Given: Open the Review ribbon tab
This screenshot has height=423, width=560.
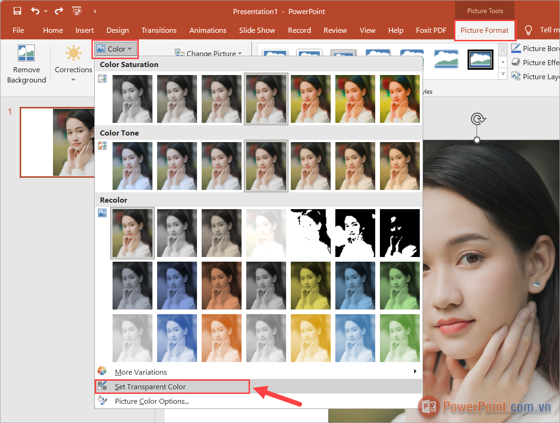Looking at the screenshot, I should coord(335,30).
